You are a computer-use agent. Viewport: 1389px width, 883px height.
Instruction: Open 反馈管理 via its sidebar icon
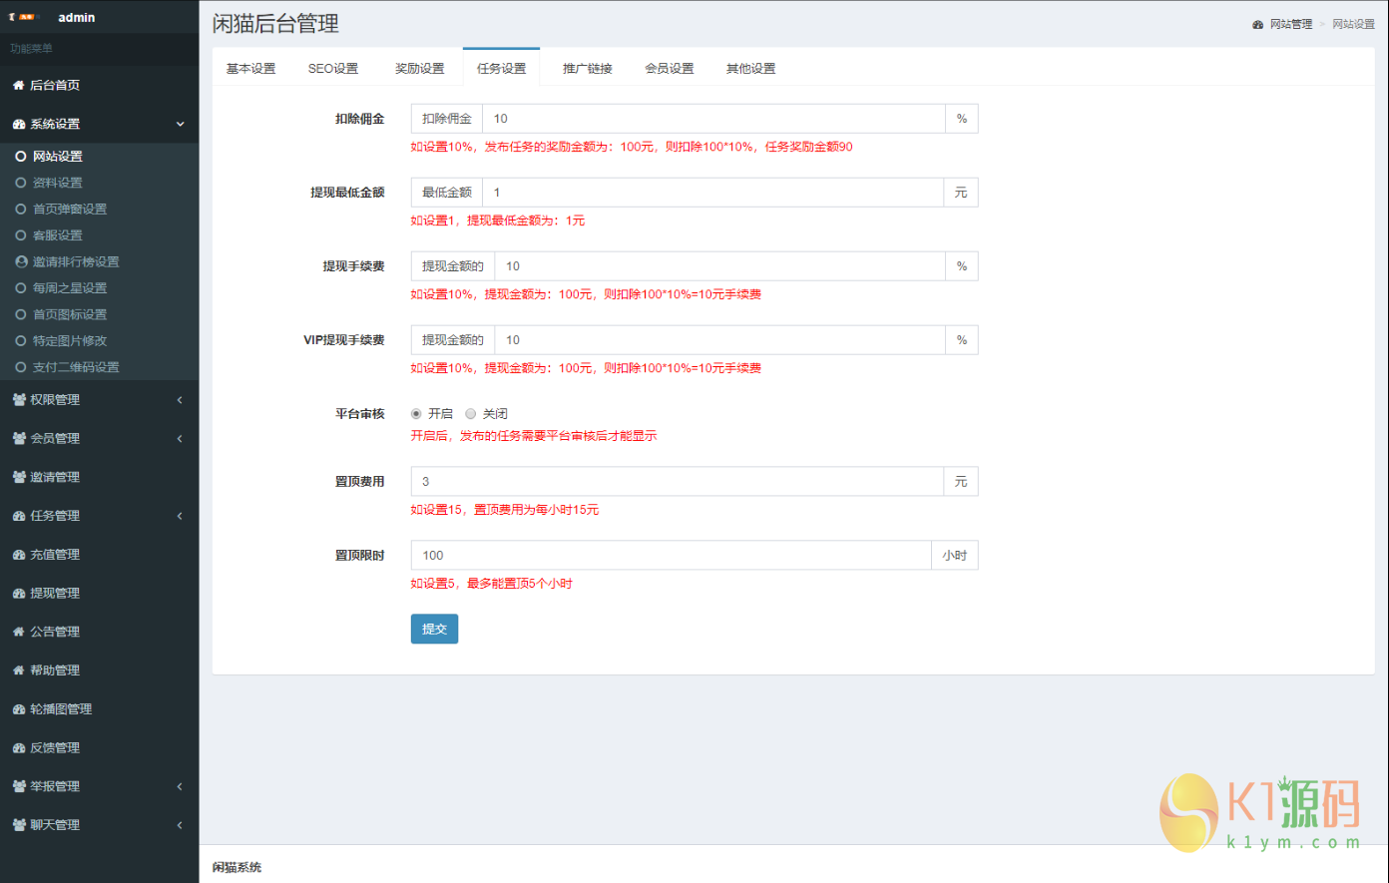tap(19, 748)
